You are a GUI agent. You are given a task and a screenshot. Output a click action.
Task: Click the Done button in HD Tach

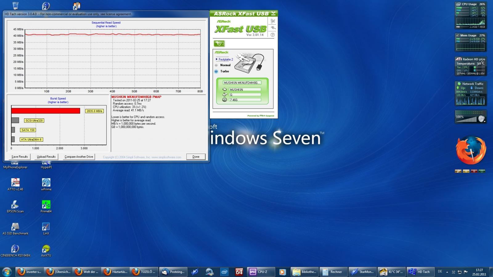tap(196, 157)
